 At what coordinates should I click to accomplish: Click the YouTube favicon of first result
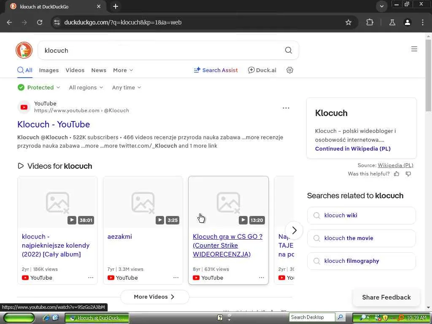click(x=24, y=107)
